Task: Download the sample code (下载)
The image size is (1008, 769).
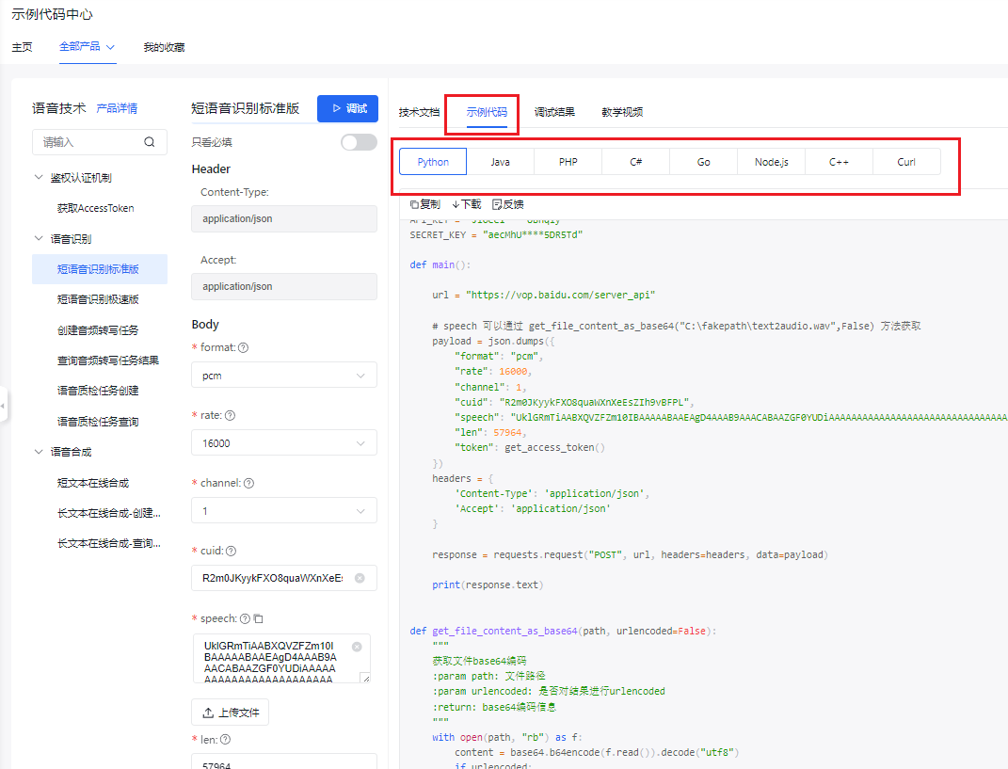Action: (467, 204)
